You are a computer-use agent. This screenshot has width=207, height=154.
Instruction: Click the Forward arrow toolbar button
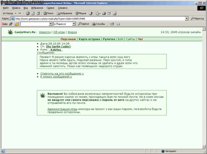click(x=20, y=13)
